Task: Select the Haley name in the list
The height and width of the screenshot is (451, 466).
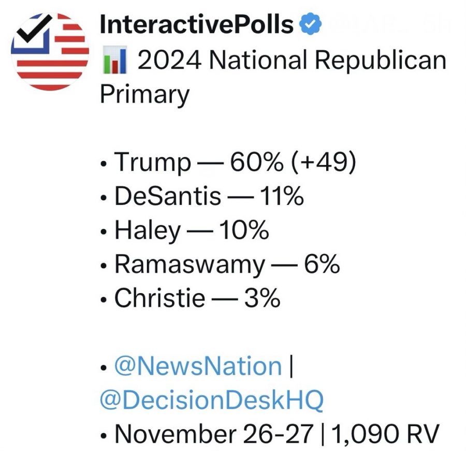Action: 146,231
